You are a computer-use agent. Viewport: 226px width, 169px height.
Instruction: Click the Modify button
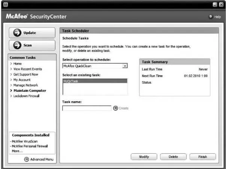click(x=144, y=157)
